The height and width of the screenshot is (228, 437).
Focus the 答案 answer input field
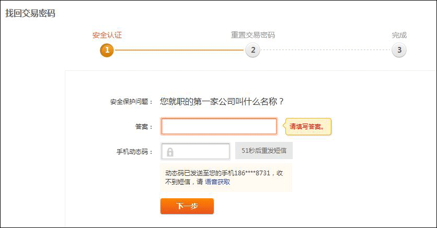click(x=219, y=126)
